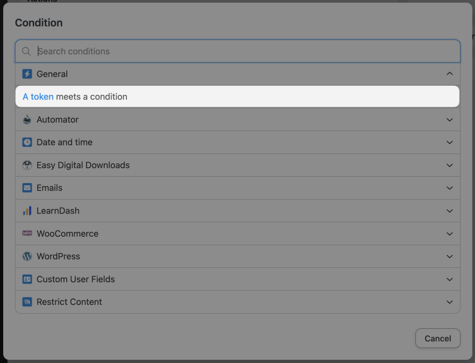Click the Custom User Fields card icon

(x=27, y=279)
